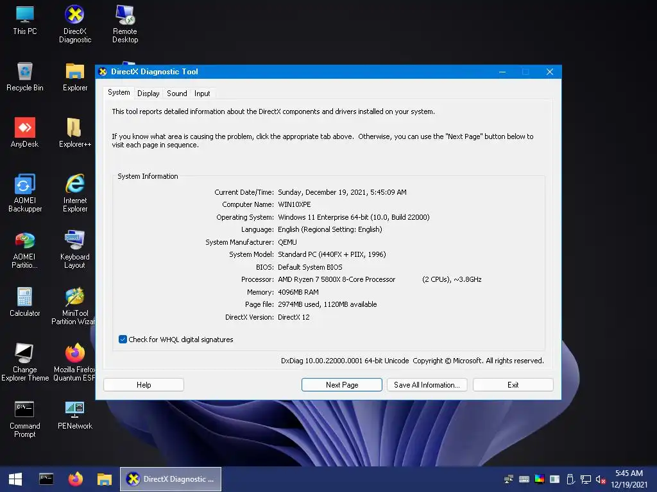
Task: Click the Exit button
Action: (x=513, y=385)
